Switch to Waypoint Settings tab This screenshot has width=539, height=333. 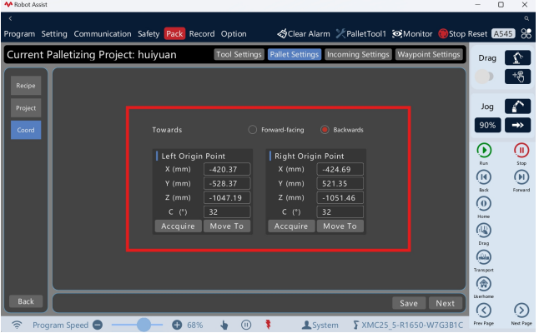[429, 54]
